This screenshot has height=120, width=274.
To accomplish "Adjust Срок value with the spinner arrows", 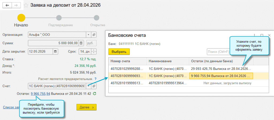I will coord(94,51).
